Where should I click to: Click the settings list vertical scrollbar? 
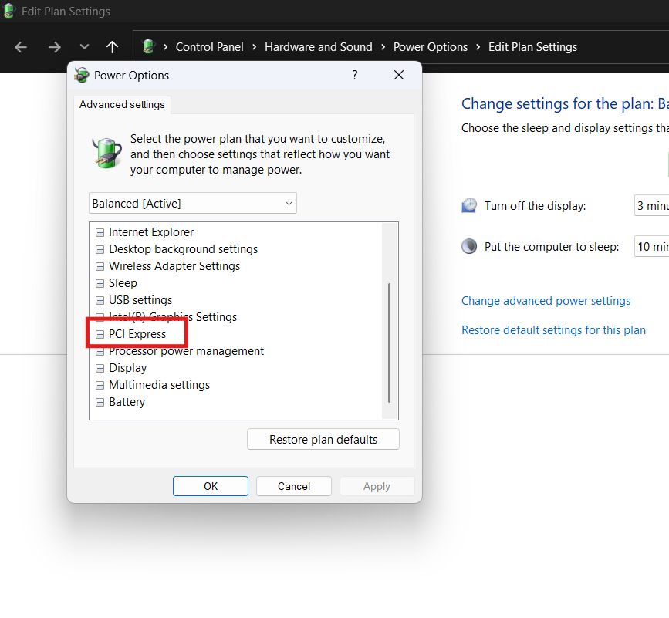tap(390, 342)
